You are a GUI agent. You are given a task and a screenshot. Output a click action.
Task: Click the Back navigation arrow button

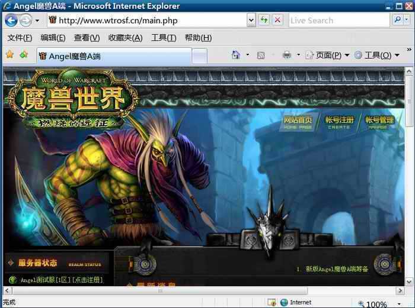tap(11, 20)
